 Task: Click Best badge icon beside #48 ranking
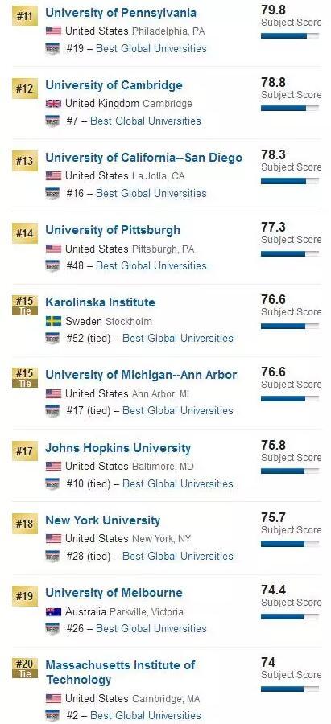pyautogui.click(x=52, y=266)
